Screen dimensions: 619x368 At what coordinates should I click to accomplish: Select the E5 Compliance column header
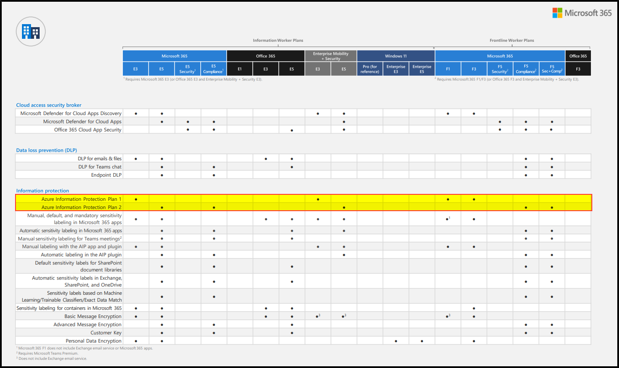coord(214,69)
